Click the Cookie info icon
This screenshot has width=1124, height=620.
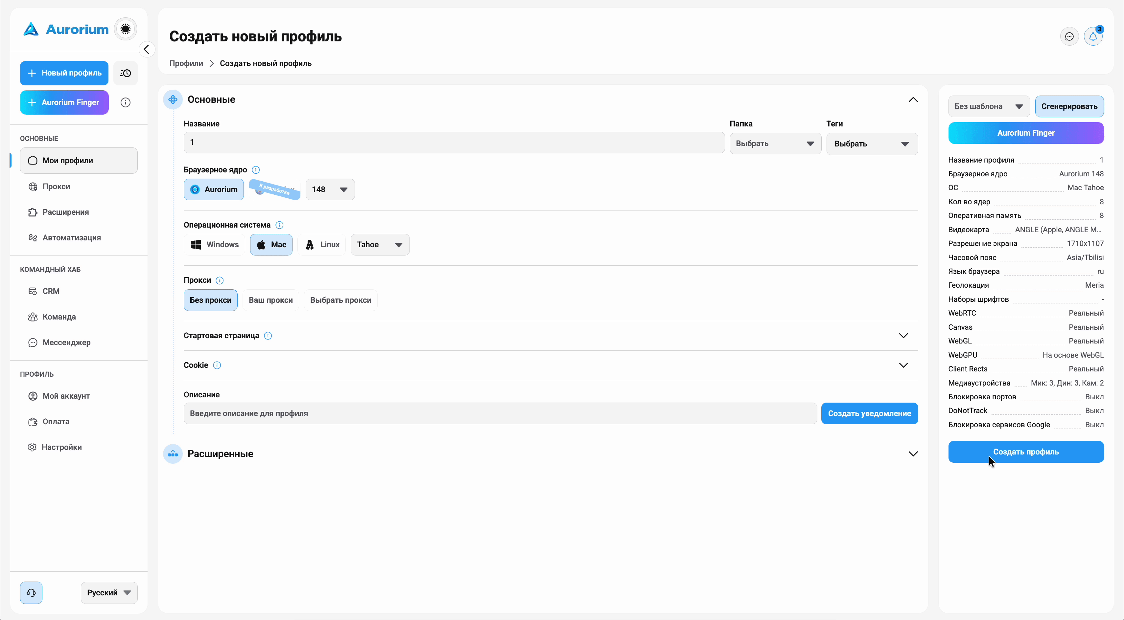[x=217, y=365]
